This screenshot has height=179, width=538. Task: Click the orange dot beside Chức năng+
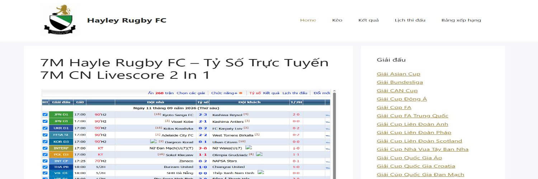tap(241, 93)
